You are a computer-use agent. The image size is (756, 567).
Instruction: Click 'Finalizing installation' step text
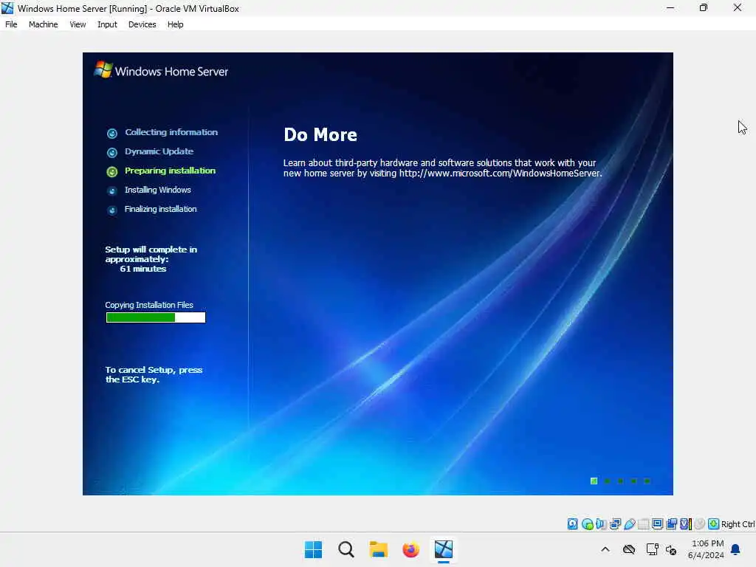pos(160,209)
